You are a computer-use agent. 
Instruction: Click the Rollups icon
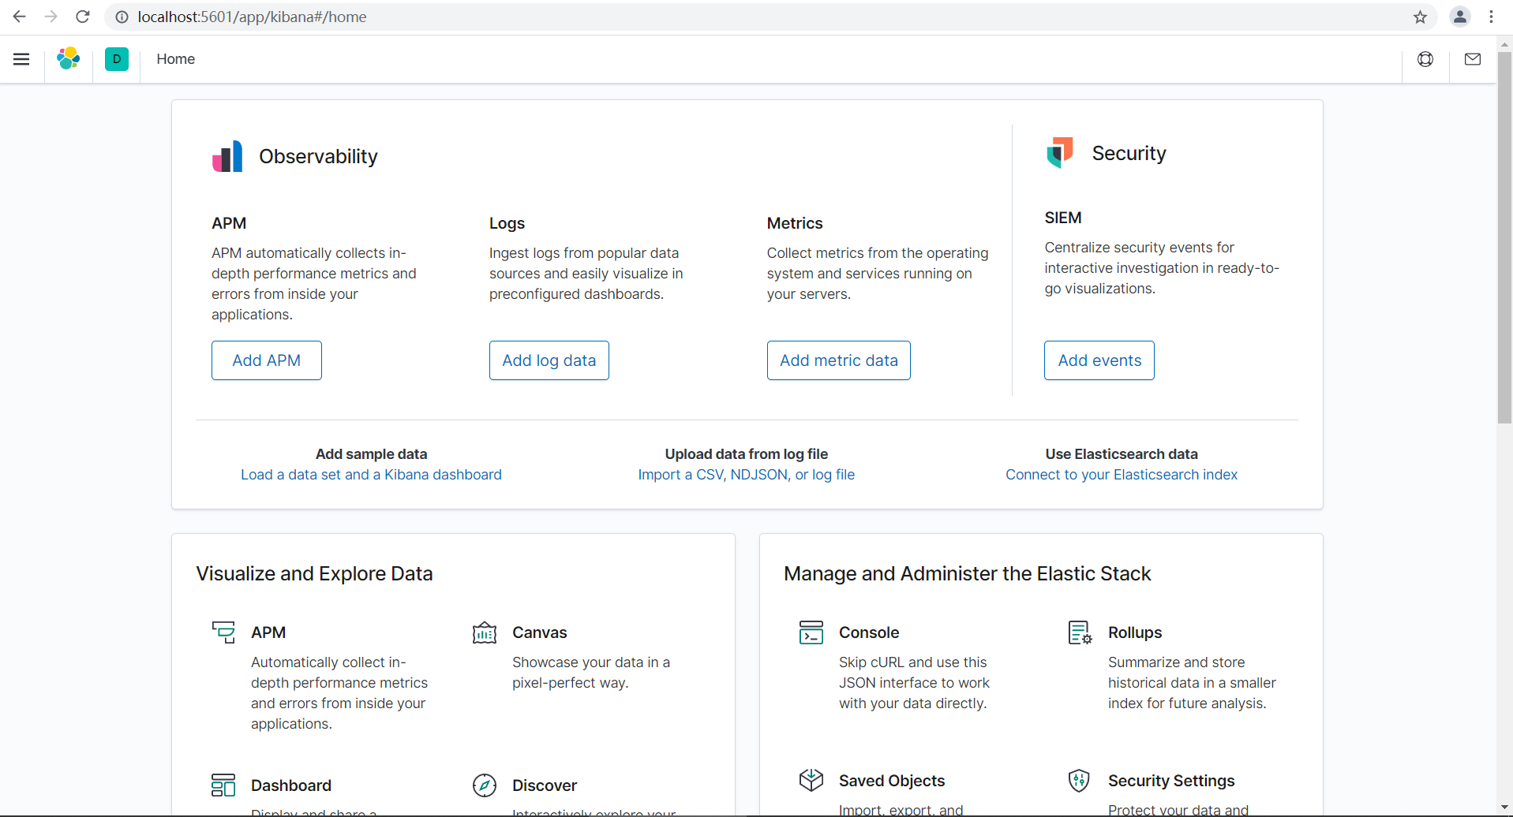[1080, 632]
